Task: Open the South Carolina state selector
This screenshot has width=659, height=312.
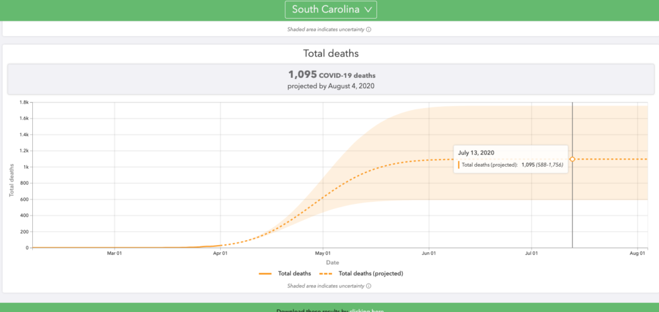Action: pyautogui.click(x=331, y=10)
